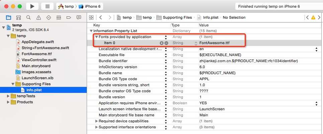The height and width of the screenshot is (134, 323).
Task: Expand Required device capabilities row
Action: coord(96,121)
